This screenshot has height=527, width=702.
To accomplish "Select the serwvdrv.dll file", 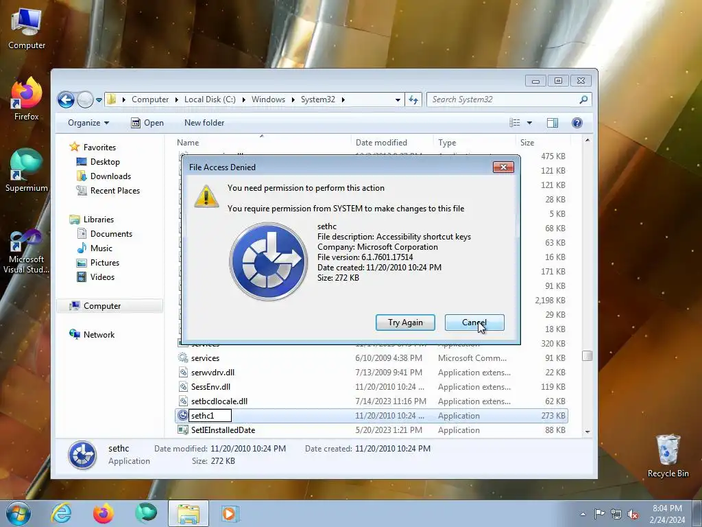I will click(372, 373).
